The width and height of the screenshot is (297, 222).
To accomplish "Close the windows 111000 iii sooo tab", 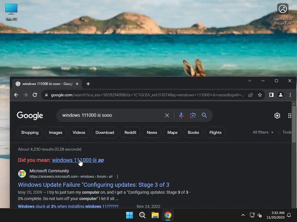I will click(x=77, y=84).
